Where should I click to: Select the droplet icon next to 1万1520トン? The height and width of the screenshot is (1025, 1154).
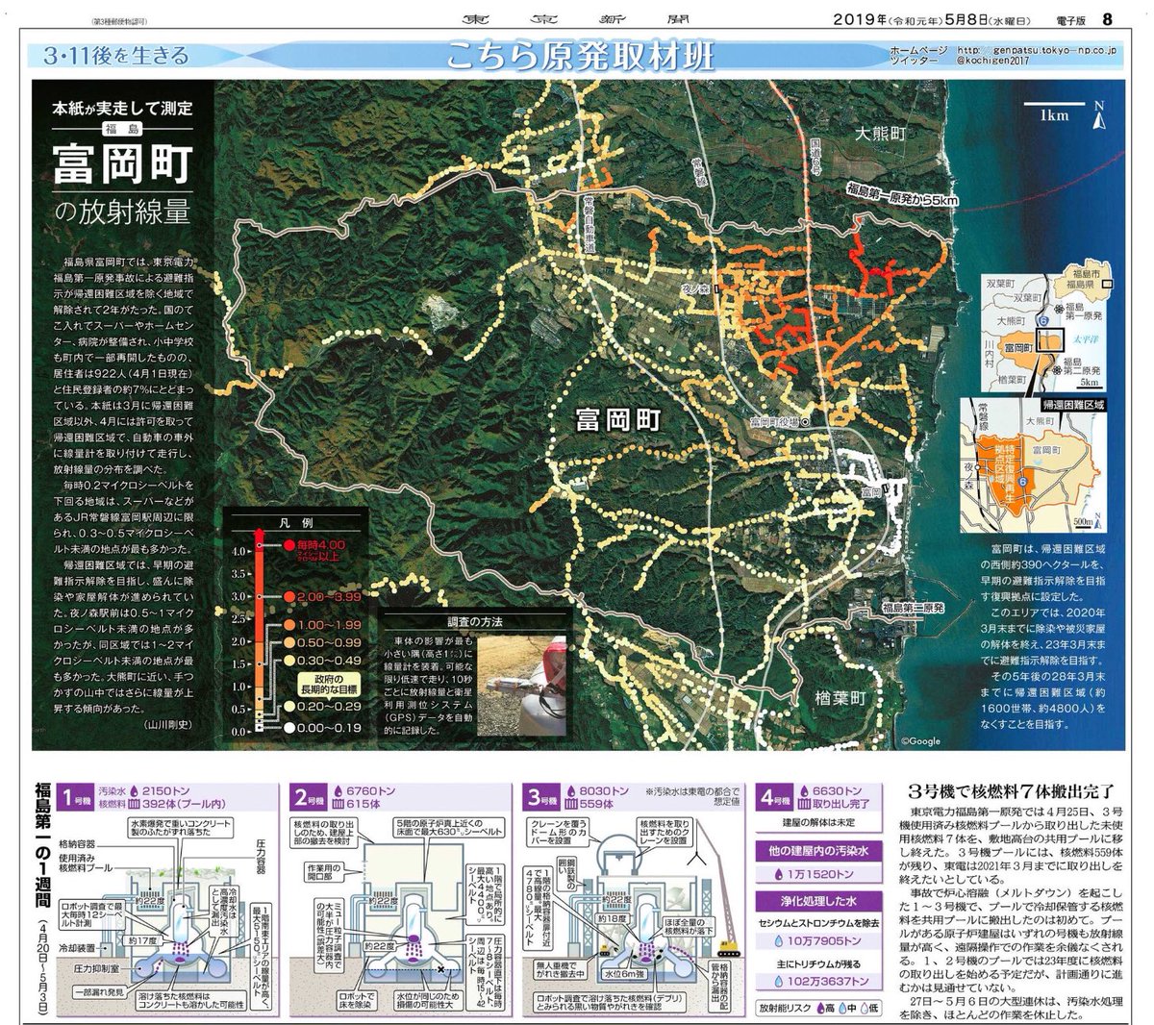(779, 874)
